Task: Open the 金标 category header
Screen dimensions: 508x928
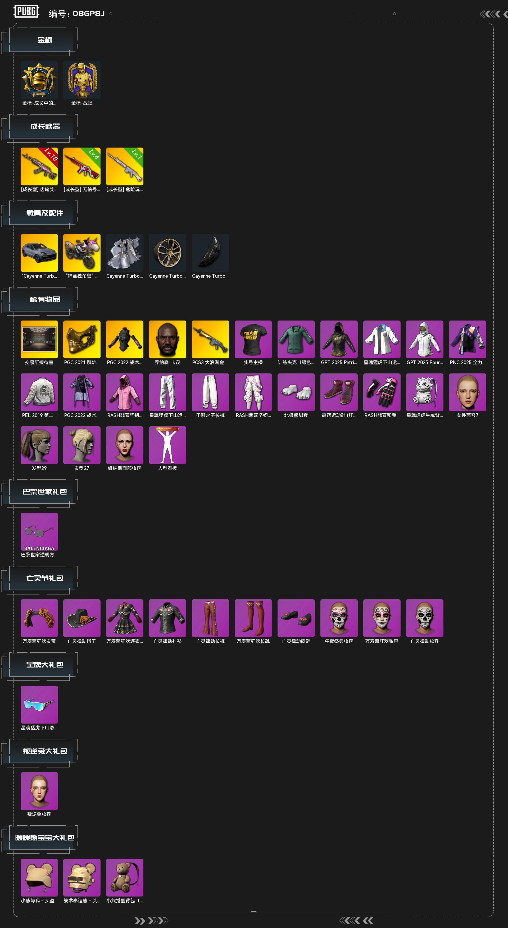Action: pos(45,40)
